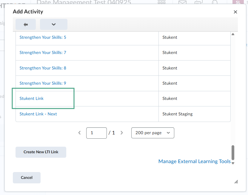Open the chevron dropdown in the toolbar
The height and width of the screenshot is (195, 248).
click(54, 24)
